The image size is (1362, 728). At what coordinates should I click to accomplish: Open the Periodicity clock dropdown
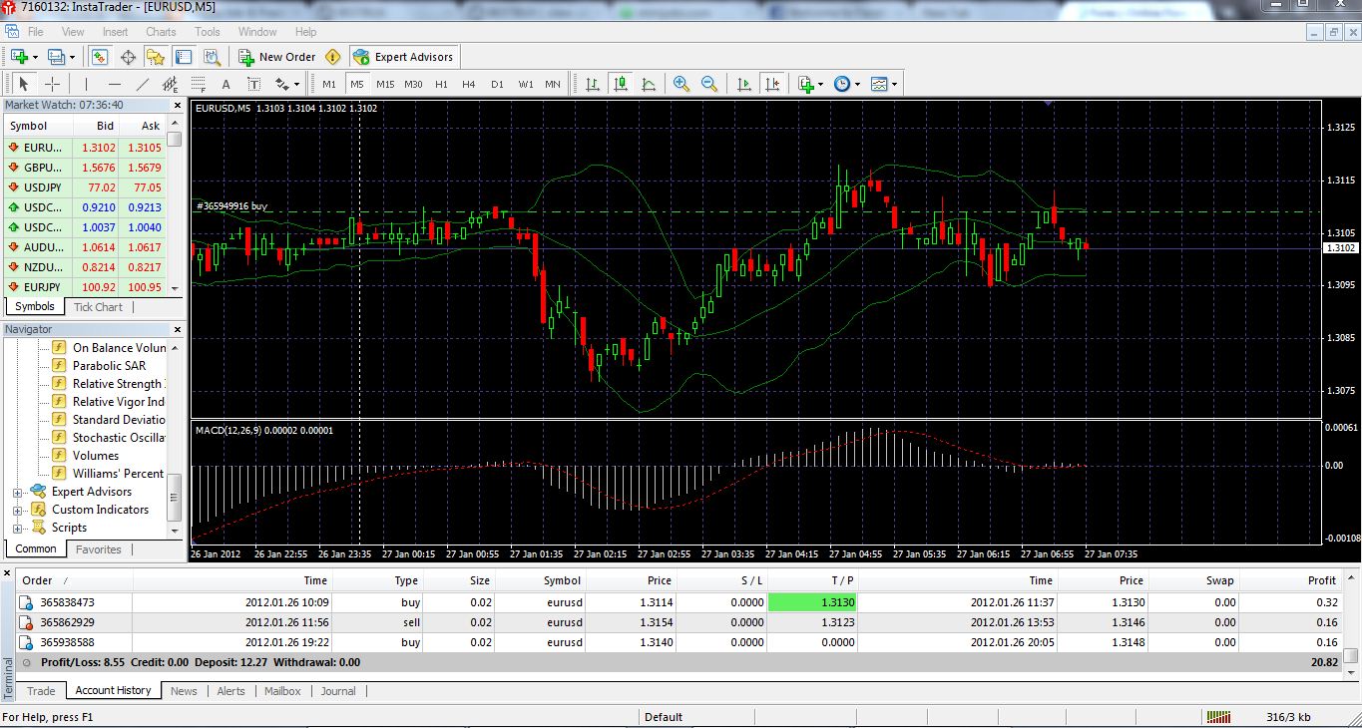[858, 85]
